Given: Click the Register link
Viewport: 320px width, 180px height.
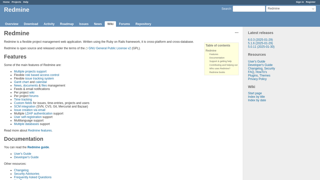Looking at the screenshot, I should click(310, 2).
